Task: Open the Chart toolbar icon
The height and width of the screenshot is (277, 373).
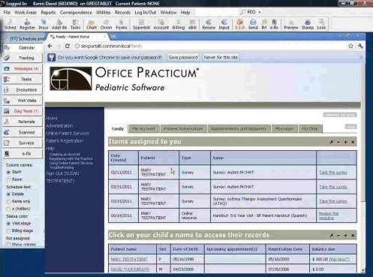Action: 92,24
